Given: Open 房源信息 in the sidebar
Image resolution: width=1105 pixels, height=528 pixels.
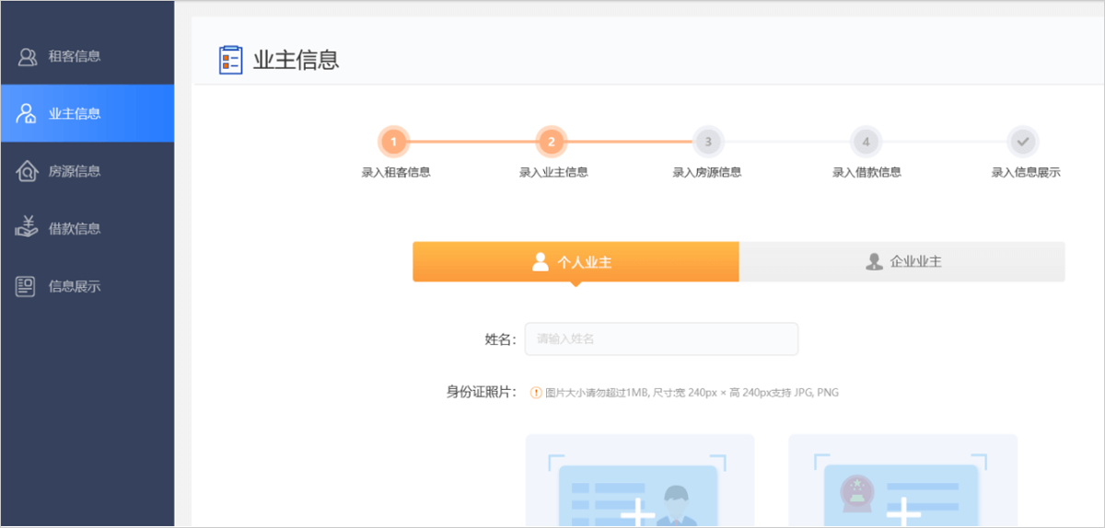Looking at the screenshot, I should point(75,172).
